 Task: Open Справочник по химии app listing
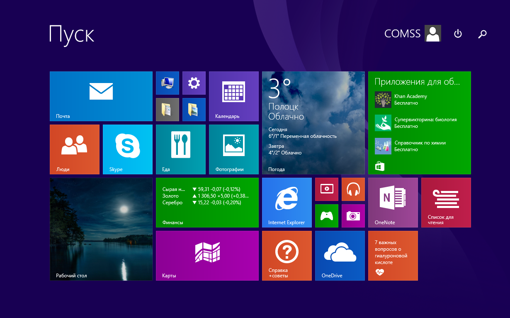click(x=419, y=146)
